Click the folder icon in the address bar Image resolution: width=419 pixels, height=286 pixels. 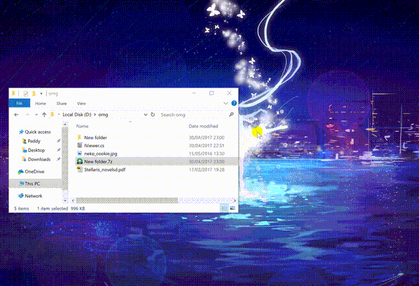52,115
